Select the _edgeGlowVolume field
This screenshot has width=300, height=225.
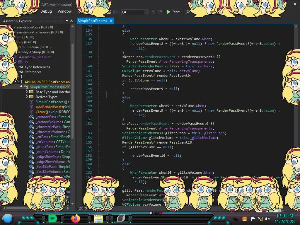[x=53, y=161]
